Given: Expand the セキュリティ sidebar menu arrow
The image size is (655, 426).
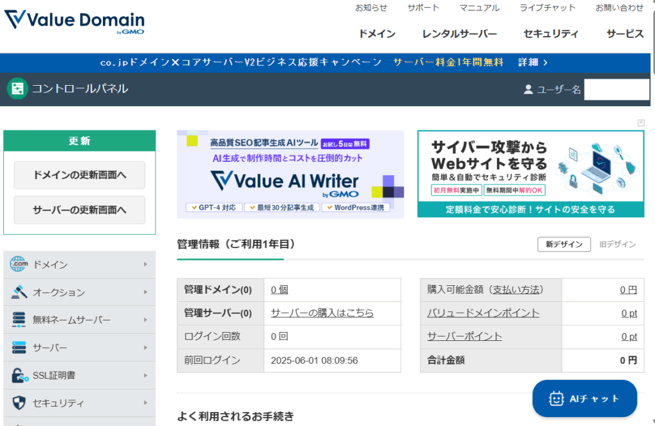Looking at the screenshot, I should coord(145,403).
